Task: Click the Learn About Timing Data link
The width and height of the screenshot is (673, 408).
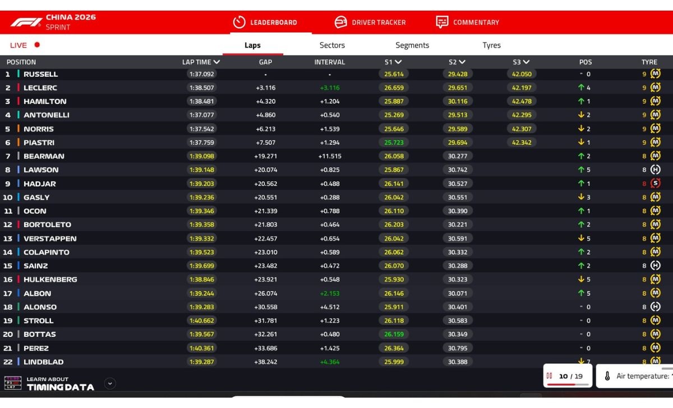Action: point(60,383)
